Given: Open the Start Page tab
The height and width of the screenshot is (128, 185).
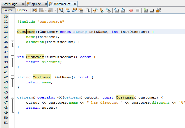Looking at the screenshot, I should pyautogui.click(x=10, y=4).
